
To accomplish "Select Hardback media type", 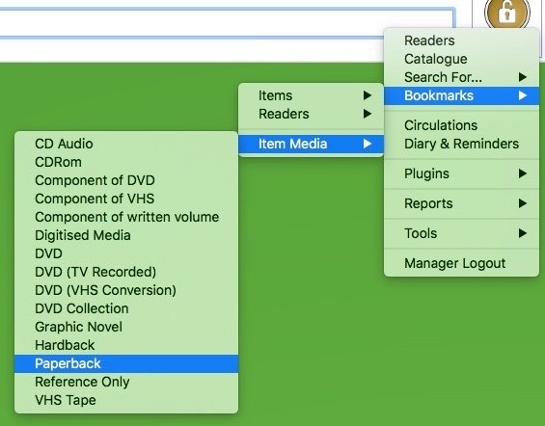I will pos(126,345).
